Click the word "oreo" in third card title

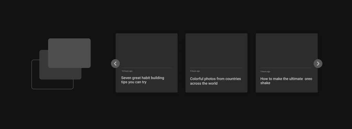(x=308, y=79)
